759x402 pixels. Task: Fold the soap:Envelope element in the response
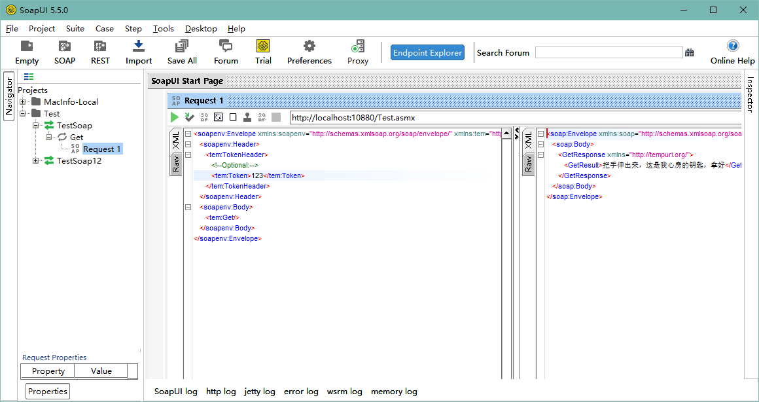(540, 134)
